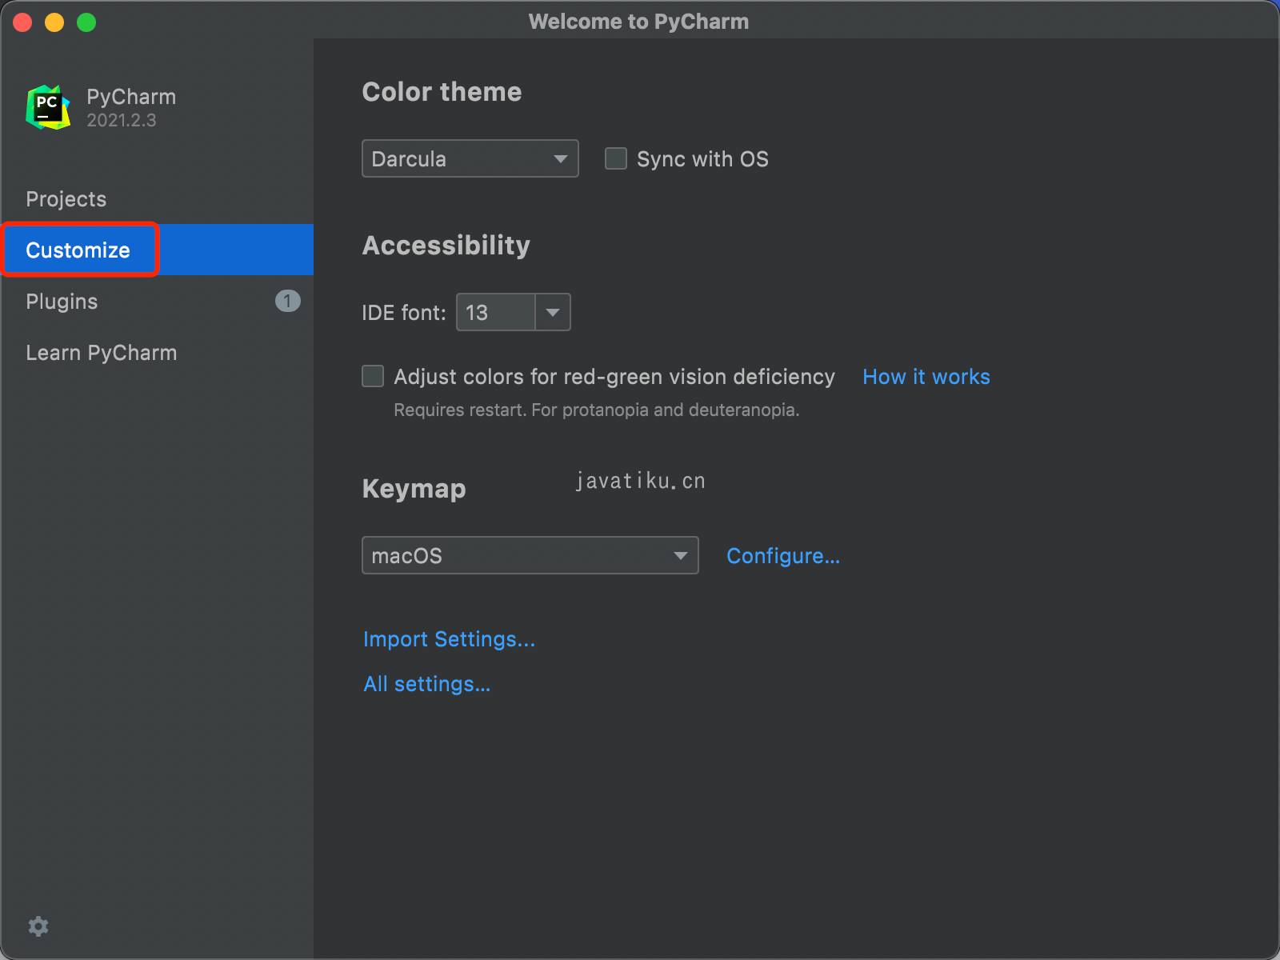The width and height of the screenshot is (1280, 960).
Task: Close the Welcome window with red button
Action: coord(22,22)
